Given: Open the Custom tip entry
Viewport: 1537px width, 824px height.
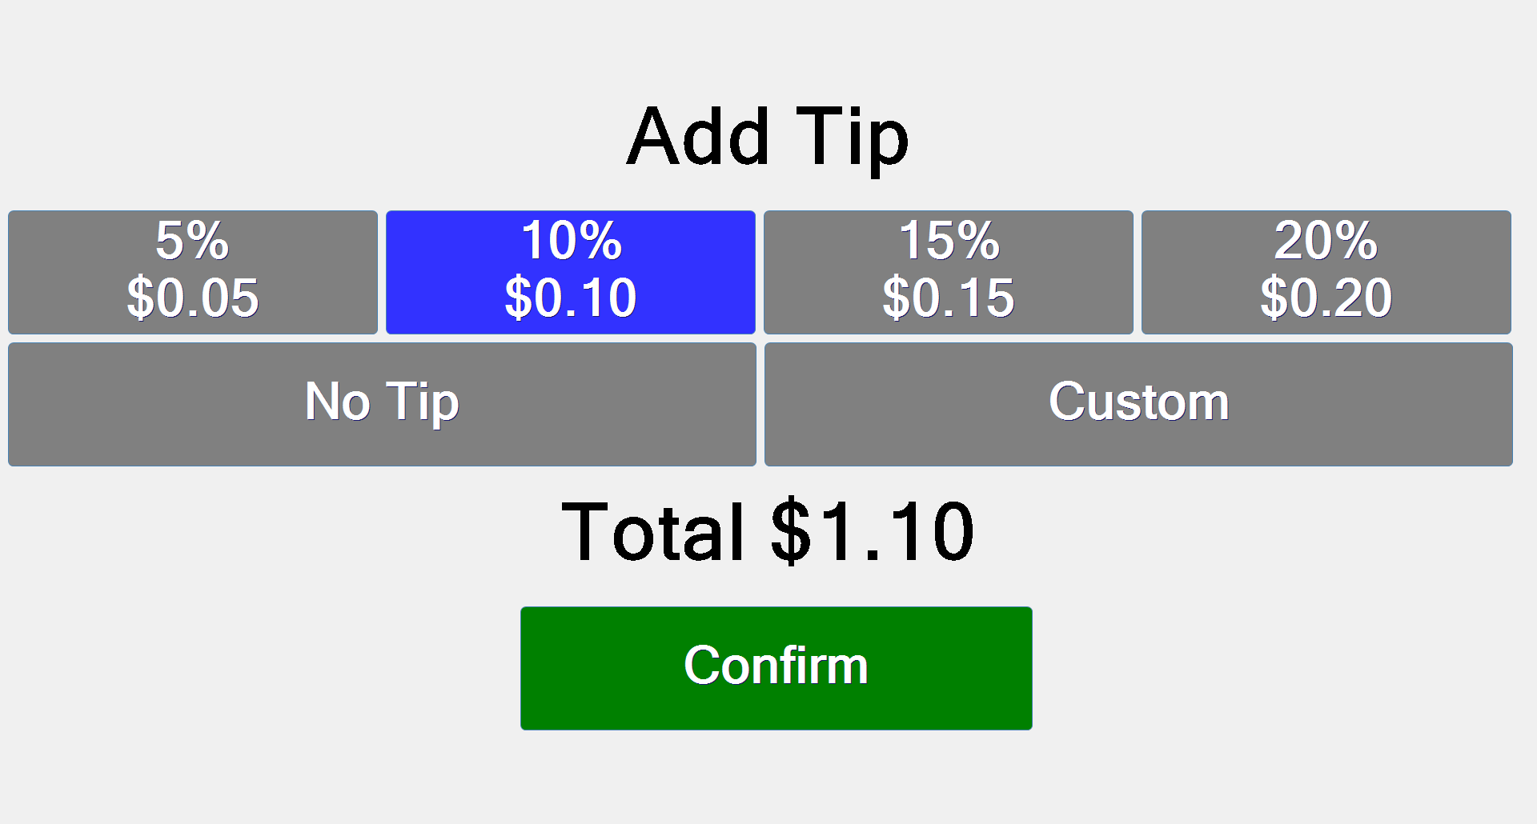Looking at the screenshot, I should pyautogui.click(x=1138, y=404).
